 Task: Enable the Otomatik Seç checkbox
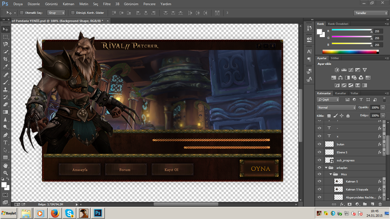[x=22, y=13]
